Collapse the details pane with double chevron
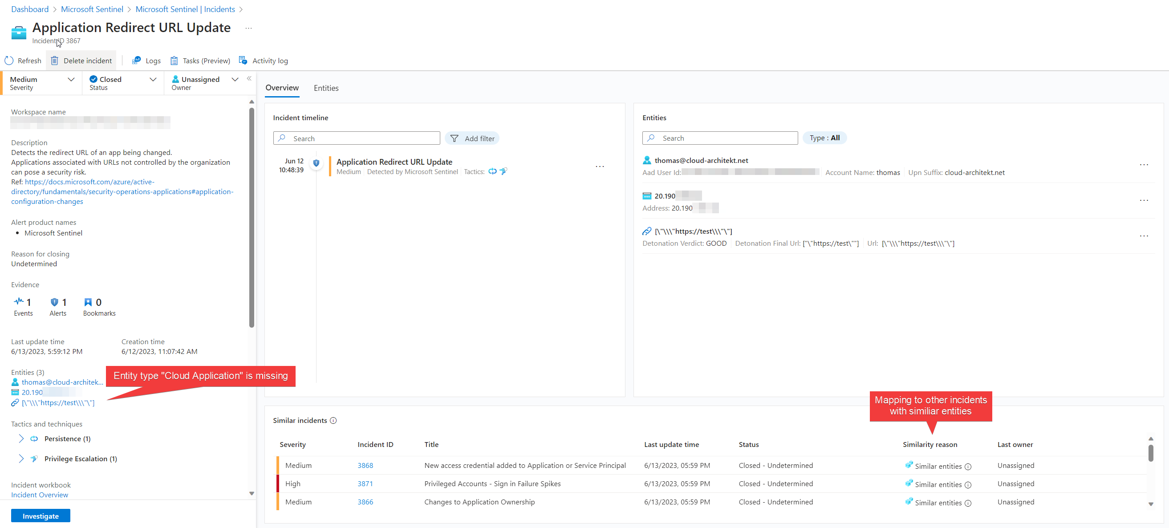Screen dimensions: 1169x528 (x=249, y=78)
